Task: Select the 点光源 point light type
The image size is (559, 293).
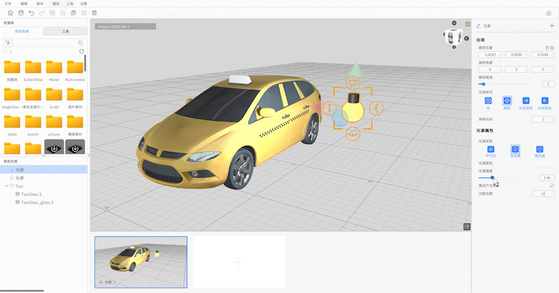Action: [515, 149]
